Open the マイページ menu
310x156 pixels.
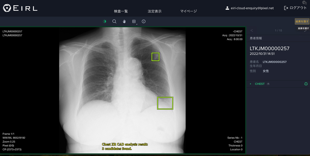188,11
